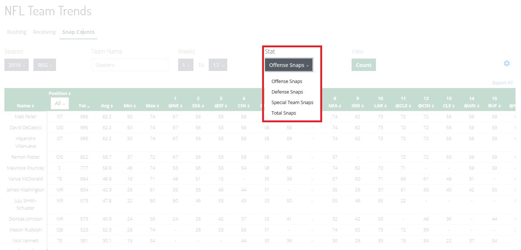Choose Special Team Snaps option

pyautogui.click(x=292, y=102)
